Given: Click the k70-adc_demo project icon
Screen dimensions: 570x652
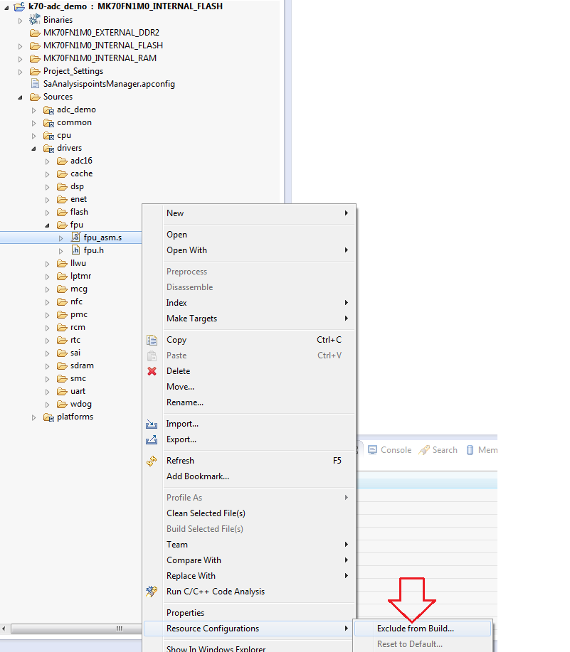Looking at the screenshot, I should click(19, 6).
